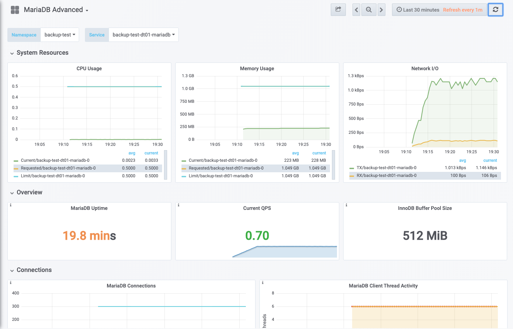Click the 0.0033 CPU current value
This screenshot has width=513, height=329.
pyautogui.click(x=151, y=160)
